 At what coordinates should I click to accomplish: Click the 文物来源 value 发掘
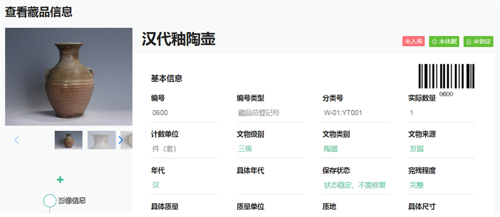417,149
